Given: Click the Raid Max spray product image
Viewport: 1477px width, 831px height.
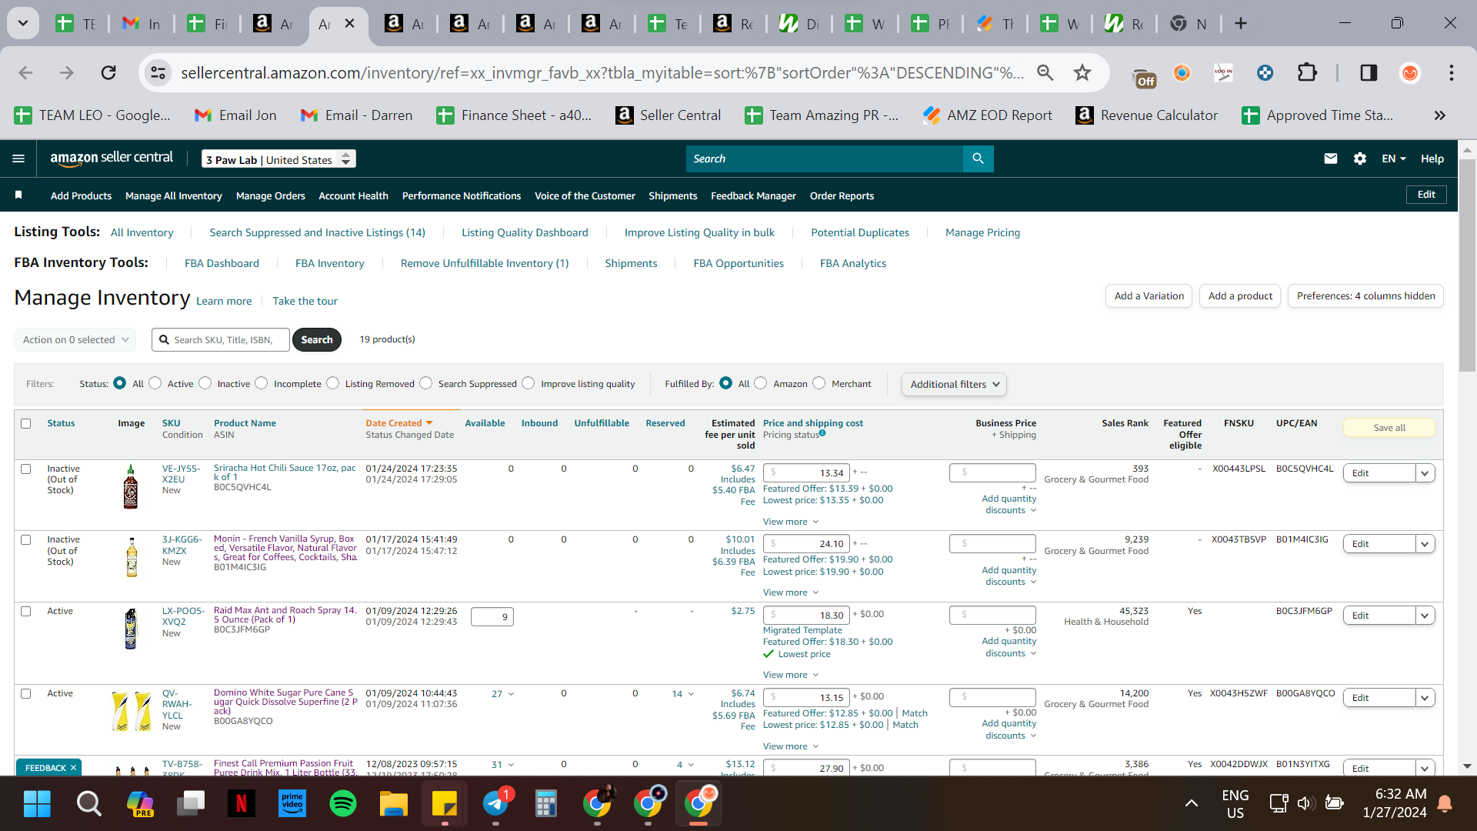Looking at the screenshot, I should click(x=131, y=629).
